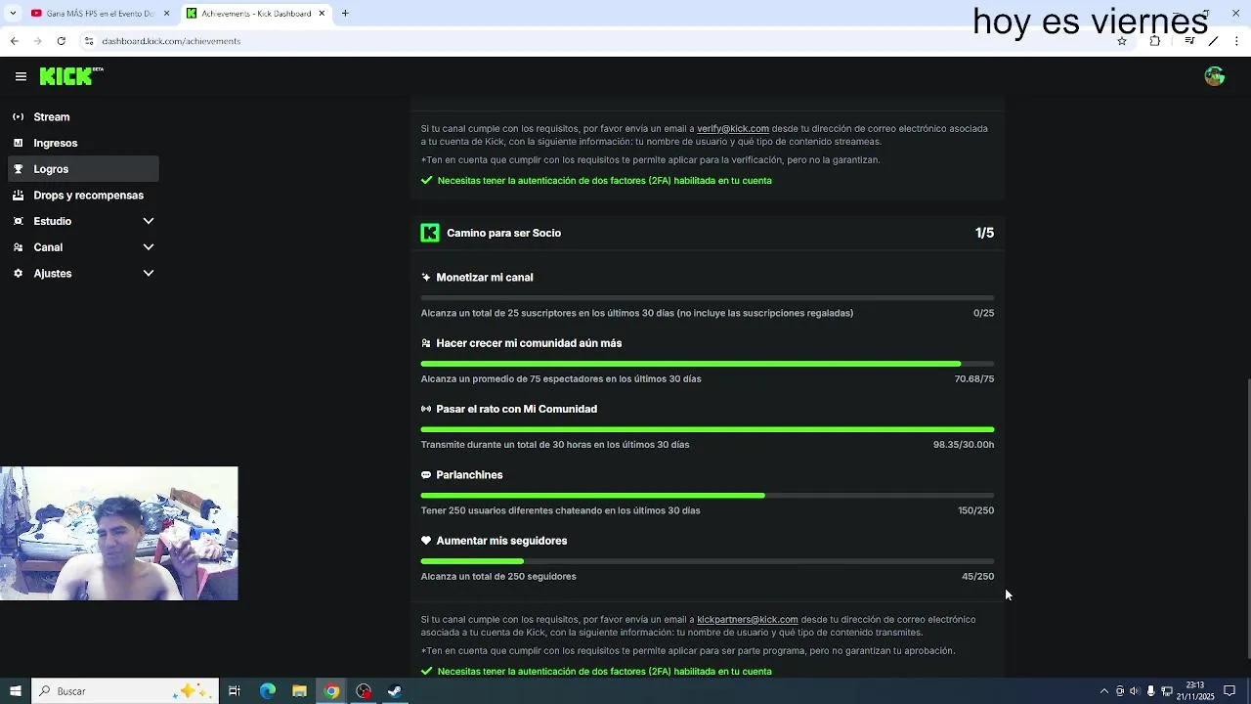Viewport: 1251px width, 704px height.
Task: Open the profile avatar menu
Action: tap(1215, 76)
